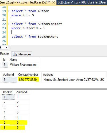Select the Henley St address cell
The height and width of the screenshot is (133, 107).
coord(74,79)
